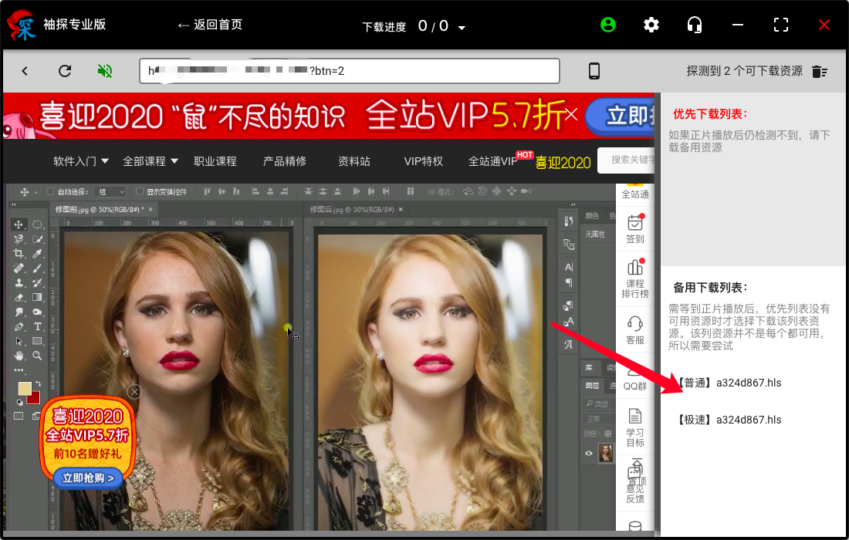
Task: Open the 资料站 nav item
Action: click(354, 161)
